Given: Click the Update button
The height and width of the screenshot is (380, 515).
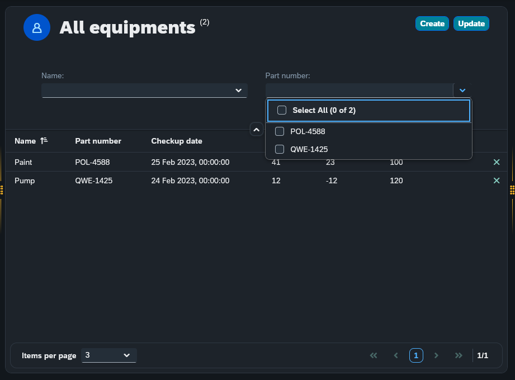Looking at the screenshot, I should point(471,23).
